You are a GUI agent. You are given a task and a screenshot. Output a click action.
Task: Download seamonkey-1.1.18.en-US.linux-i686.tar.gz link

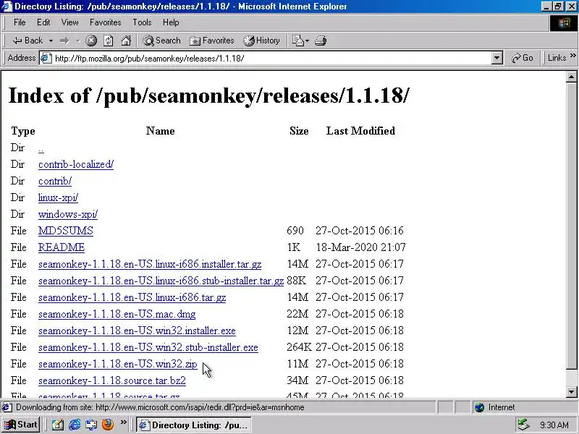point(132,297)
